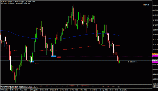Viewport: 158px width, 91px height.
Task: Click the 13 Feb 2011 date label
Action: click(x=64, y=90)
